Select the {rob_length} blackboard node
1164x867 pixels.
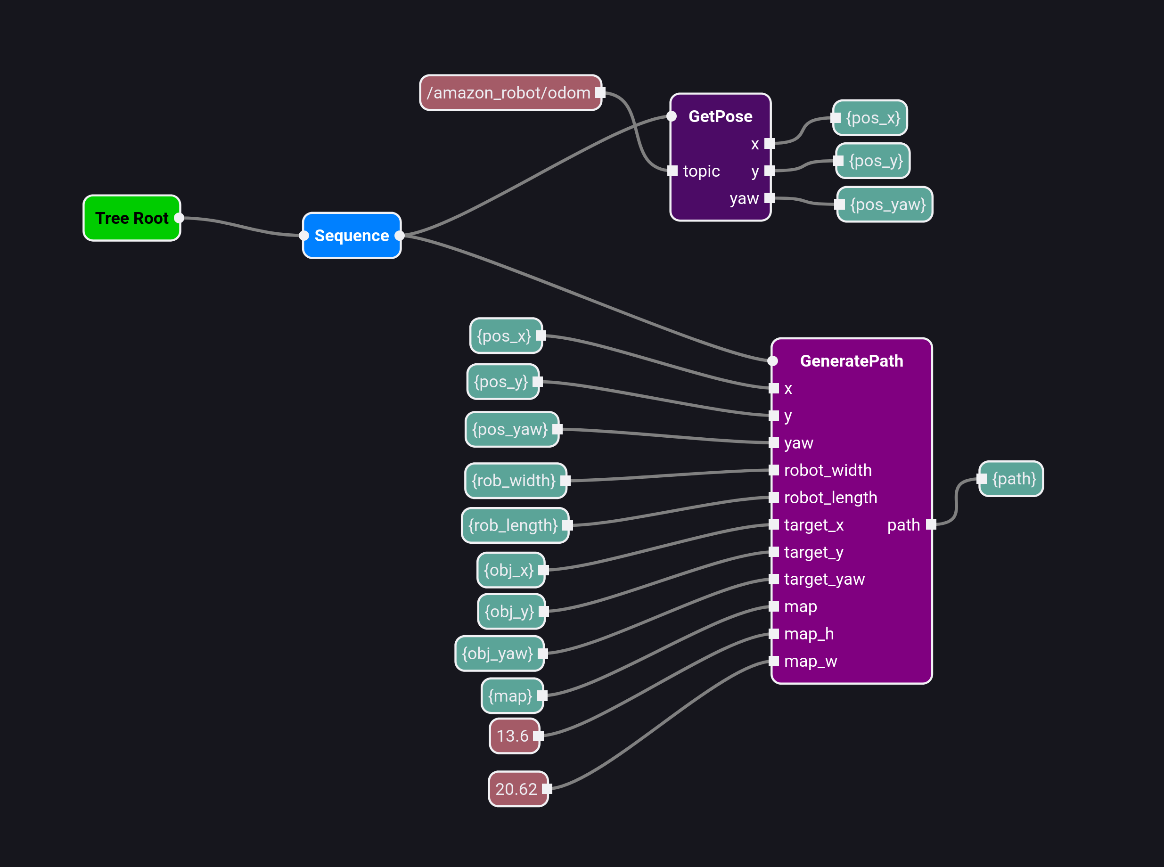pos(516,525)
